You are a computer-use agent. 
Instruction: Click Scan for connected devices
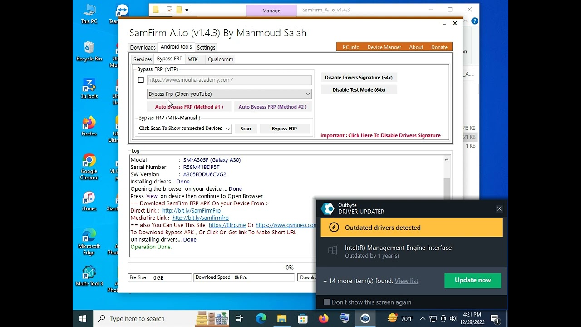(246, 129)
